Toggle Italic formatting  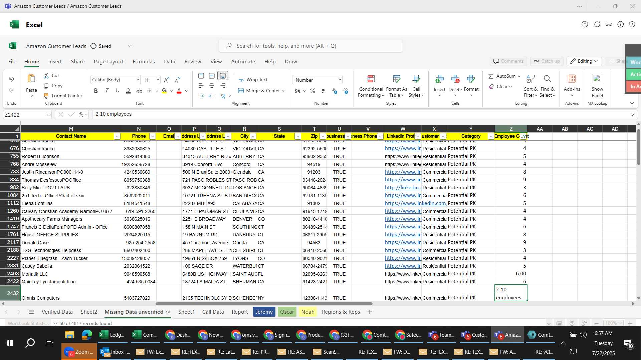(x=106, y=91)
